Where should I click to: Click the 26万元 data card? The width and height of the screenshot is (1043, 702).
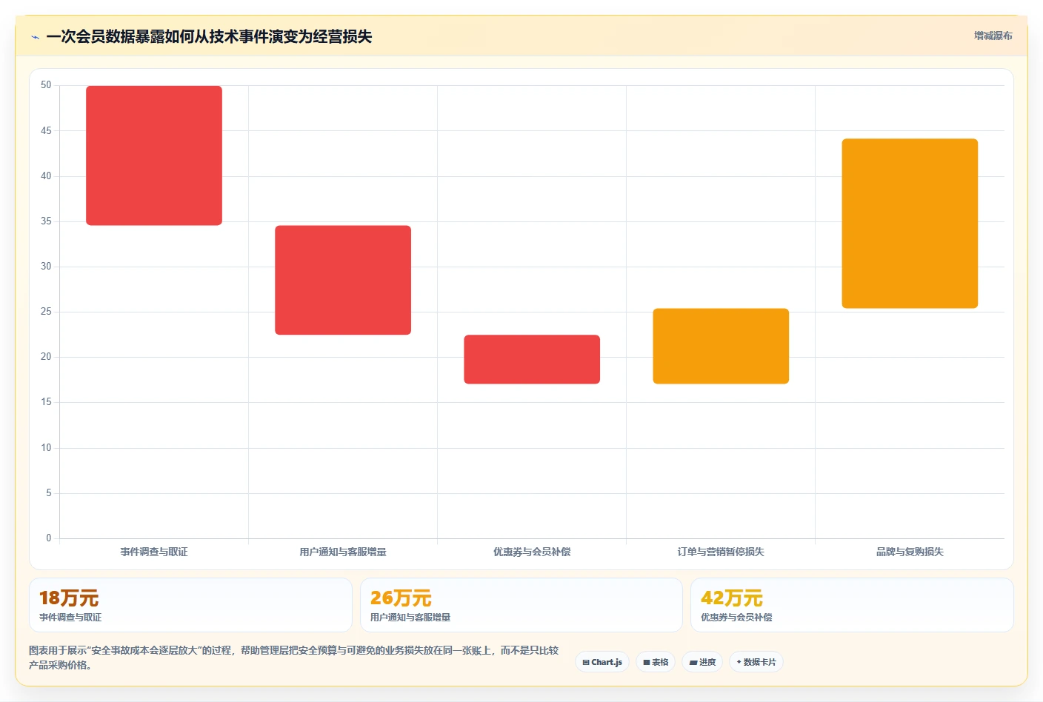point(521,605)
